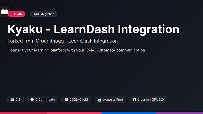The width and height of the screenshot is (203, 114).
Task: Click the code version icon
Action: coord(12,100)
